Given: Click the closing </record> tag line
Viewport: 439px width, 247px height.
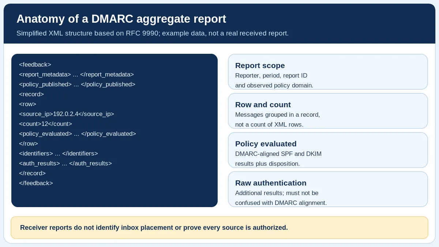Looking at the screenshot, I should click(33, 173).
